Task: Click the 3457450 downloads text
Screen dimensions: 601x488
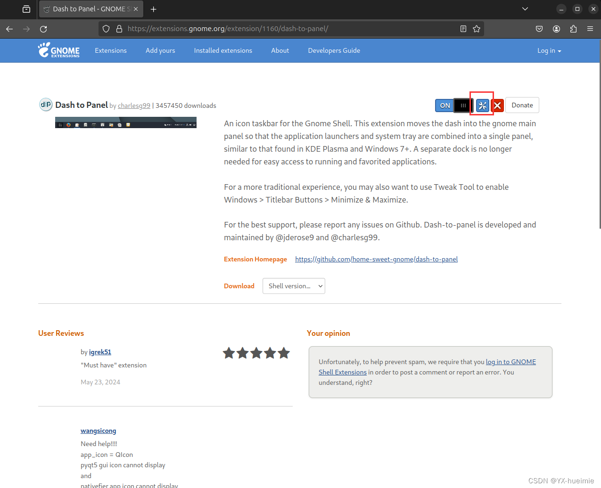Action: click(x=186, y=106)
